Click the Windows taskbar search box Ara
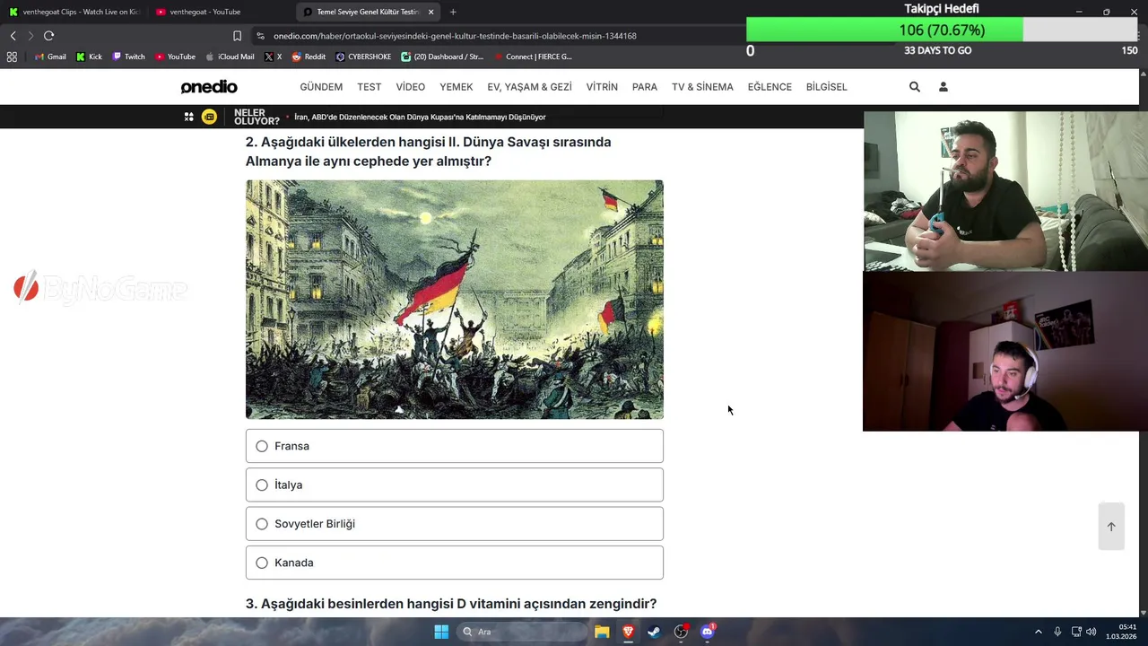This screenshot has width=1148, height=646. pos(523,632)
